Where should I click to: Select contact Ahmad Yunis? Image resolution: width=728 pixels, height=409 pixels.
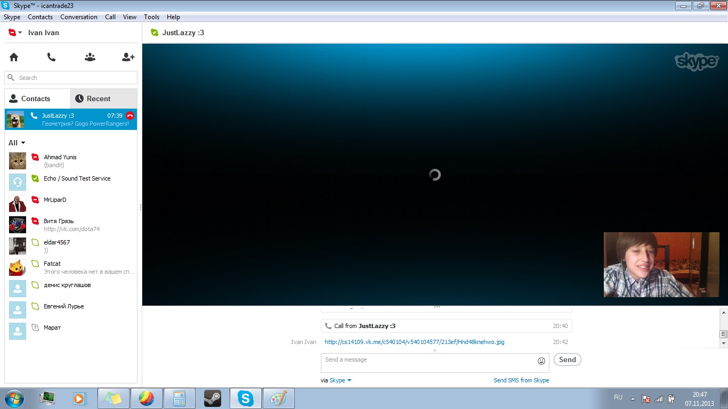(x=71, y=161)
